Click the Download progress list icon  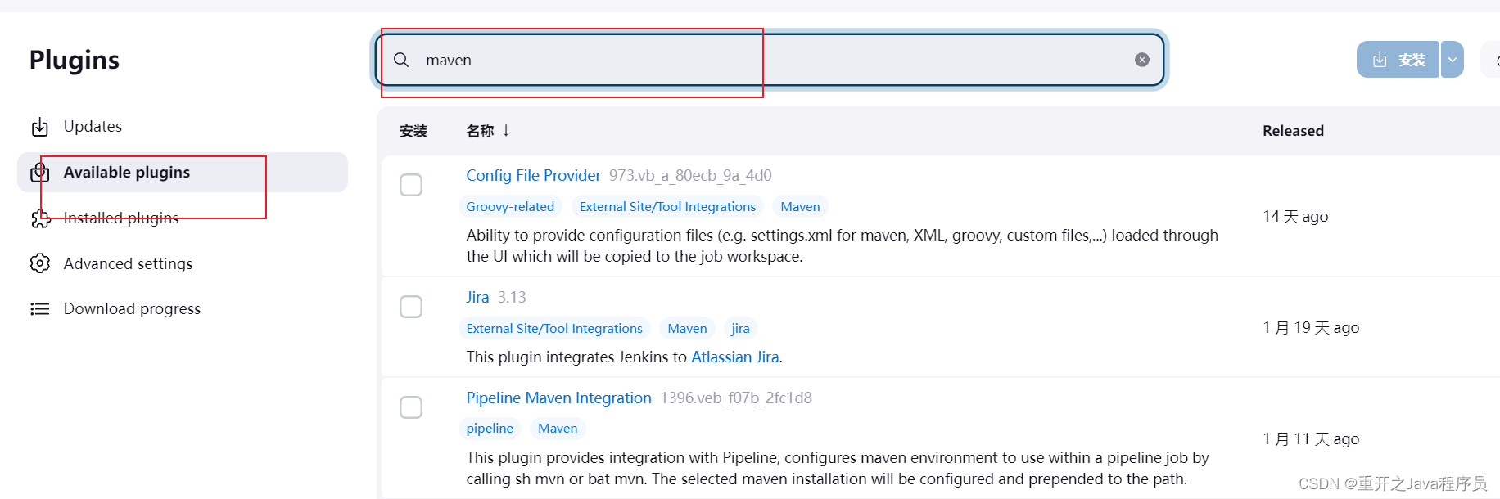coord(39,308)
